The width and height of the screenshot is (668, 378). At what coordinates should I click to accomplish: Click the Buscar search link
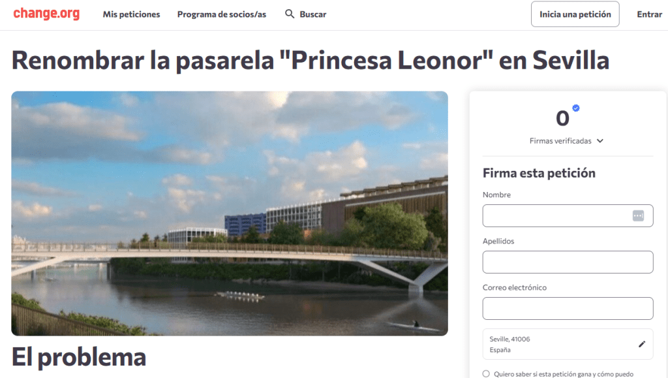click(312, 14)
